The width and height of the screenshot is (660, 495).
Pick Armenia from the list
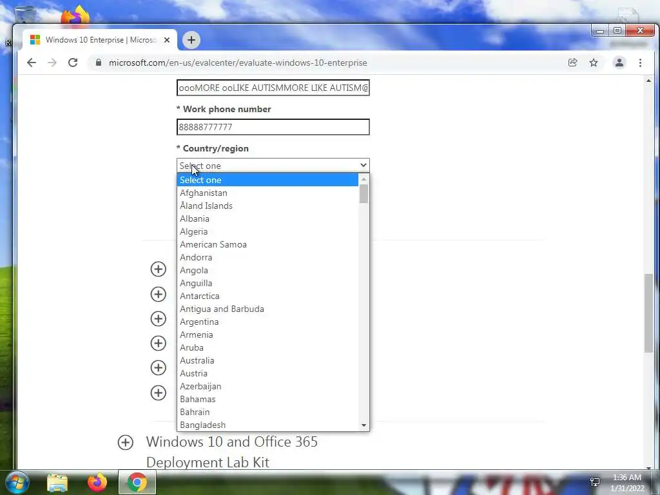pyautogui.click(x=267, y=335)
